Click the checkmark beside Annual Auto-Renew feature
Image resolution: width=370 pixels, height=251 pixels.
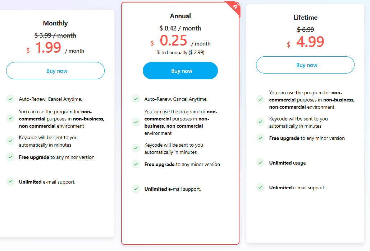(x=136, y=99)
